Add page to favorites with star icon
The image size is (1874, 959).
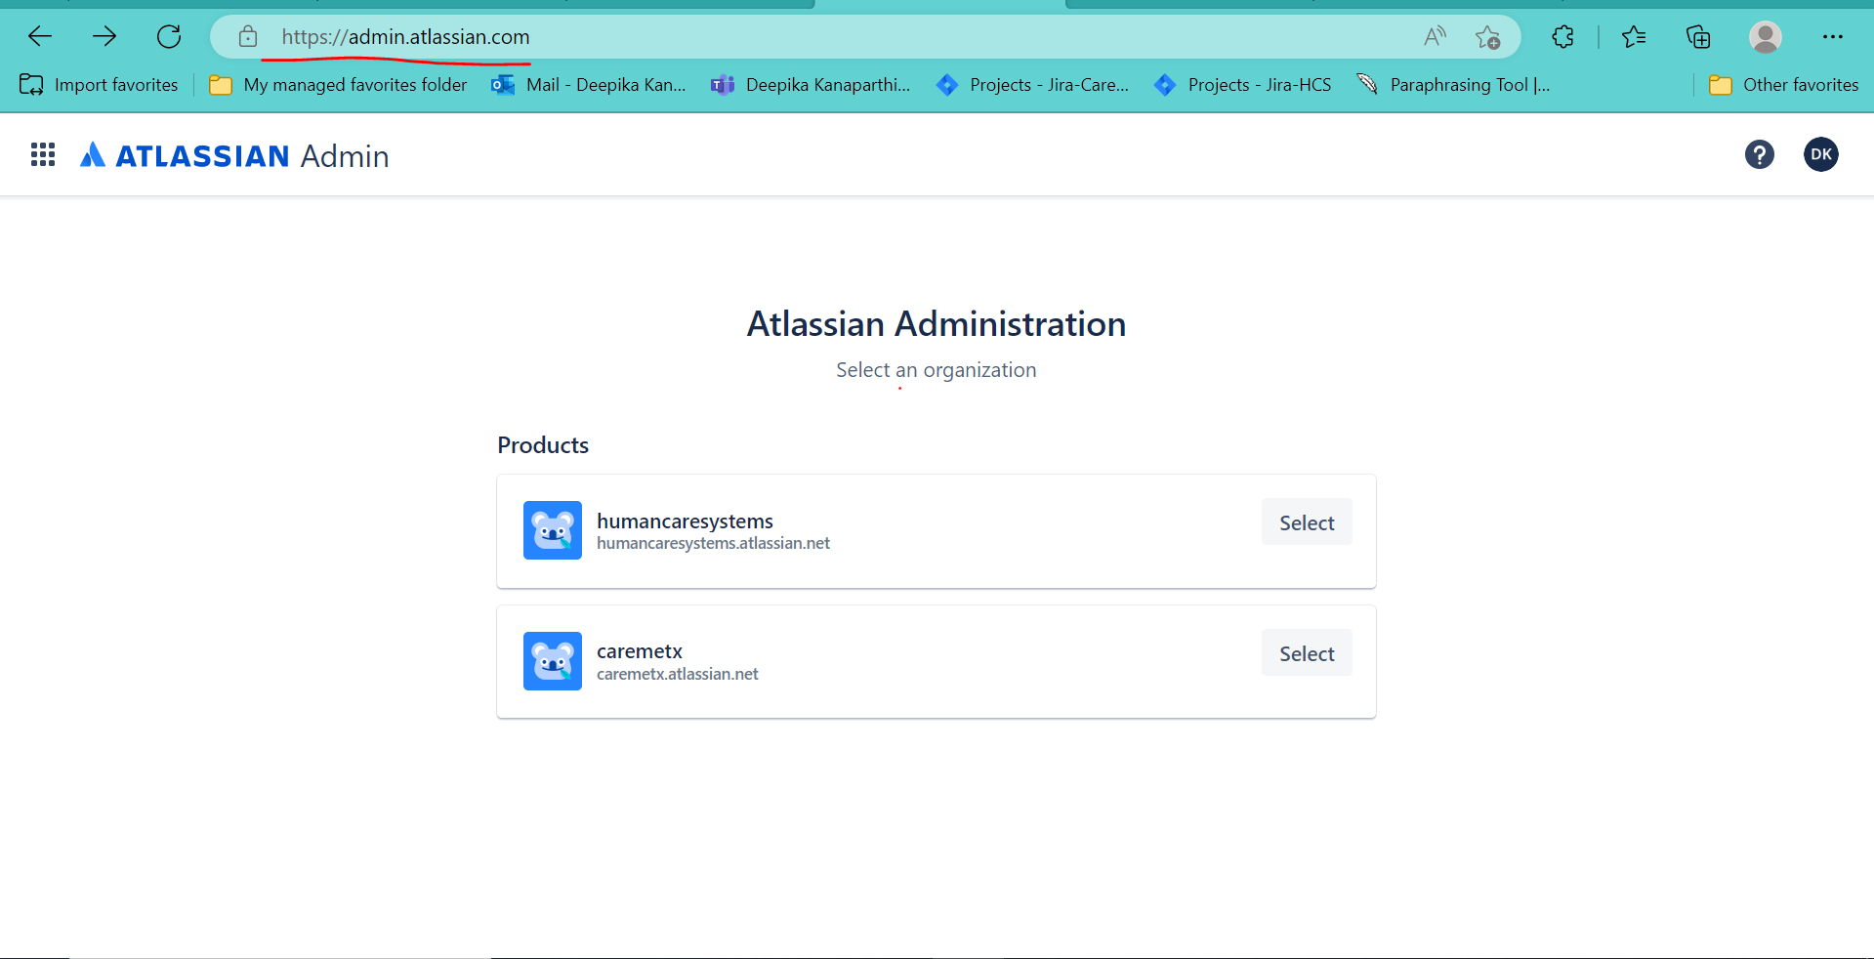point(1487,37)
